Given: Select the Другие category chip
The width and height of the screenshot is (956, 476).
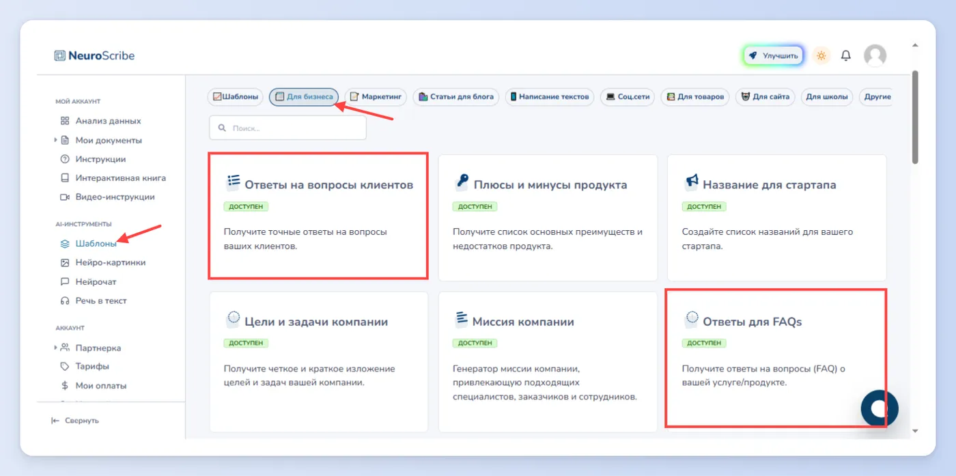Looking at the screenshot, I should click(x=877, y=97).
